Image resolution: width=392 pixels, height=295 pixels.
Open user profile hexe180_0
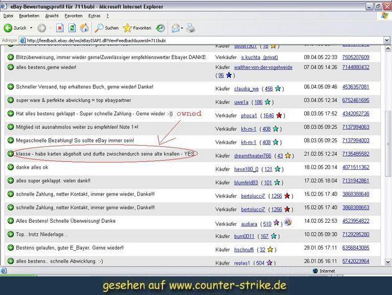(246, 169)
